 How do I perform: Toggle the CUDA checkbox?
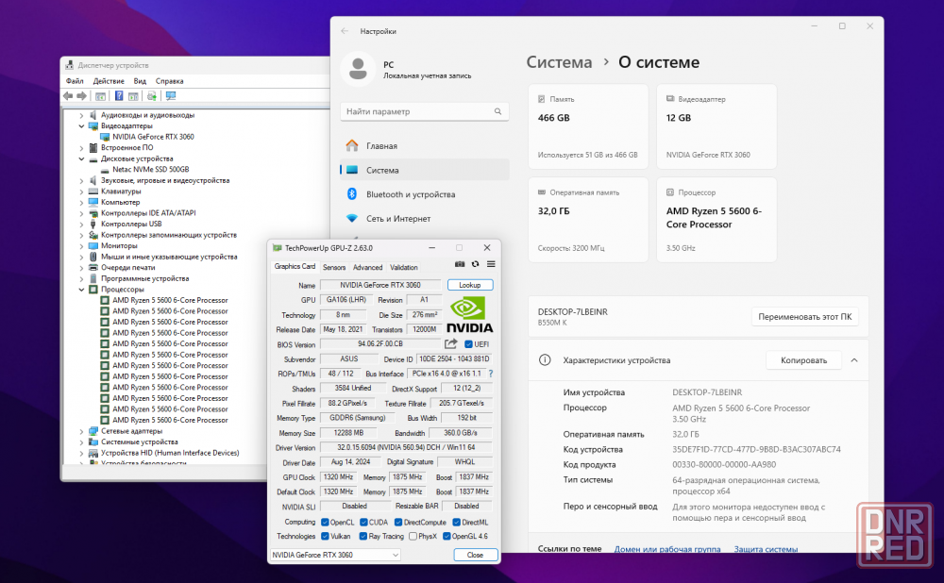[363, 523]
